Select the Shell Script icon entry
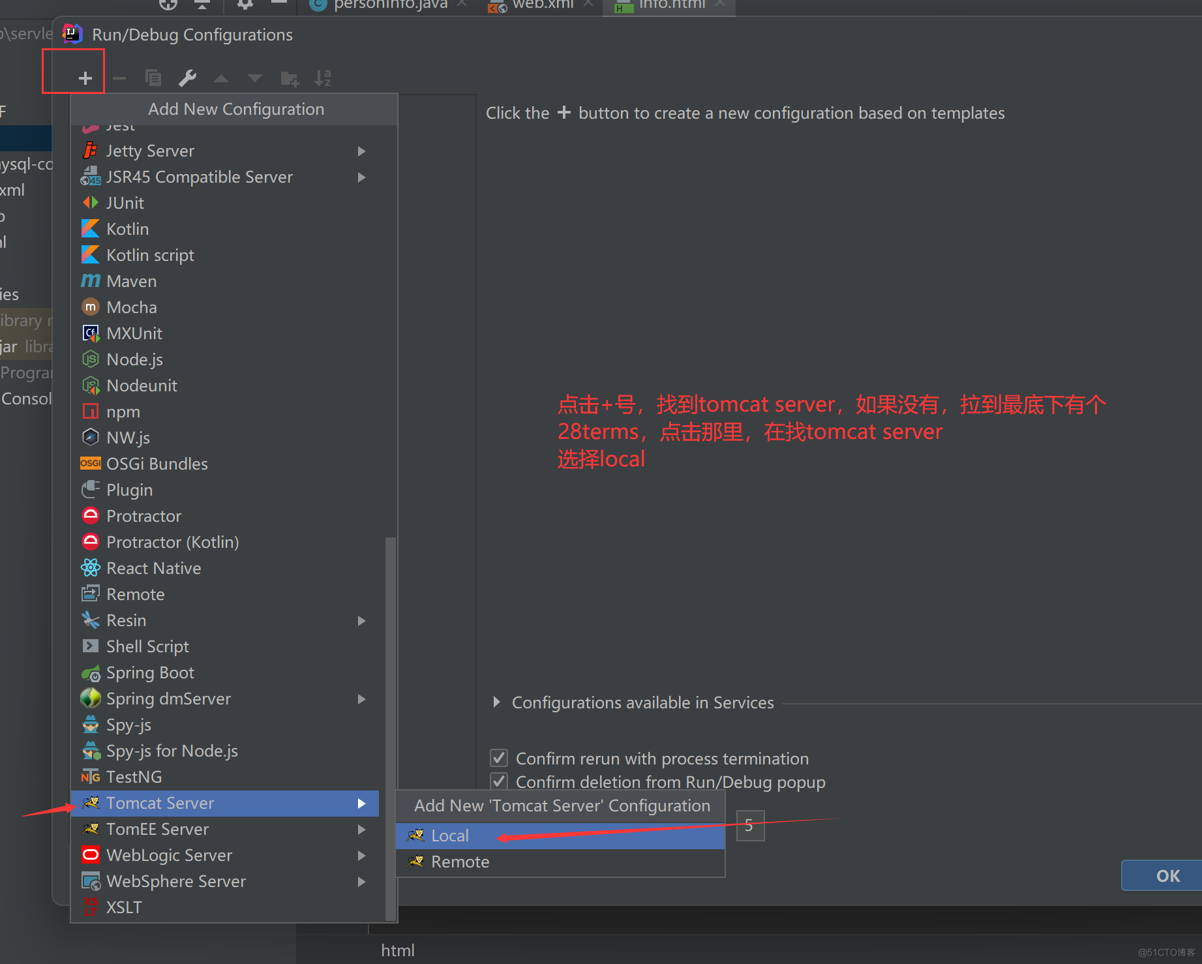The image size is (1202, 964). pos(91,646)
